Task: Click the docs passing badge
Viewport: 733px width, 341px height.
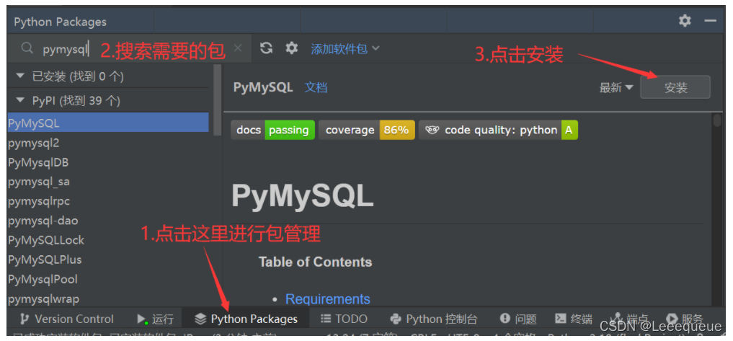Action: tap(272, 130)
